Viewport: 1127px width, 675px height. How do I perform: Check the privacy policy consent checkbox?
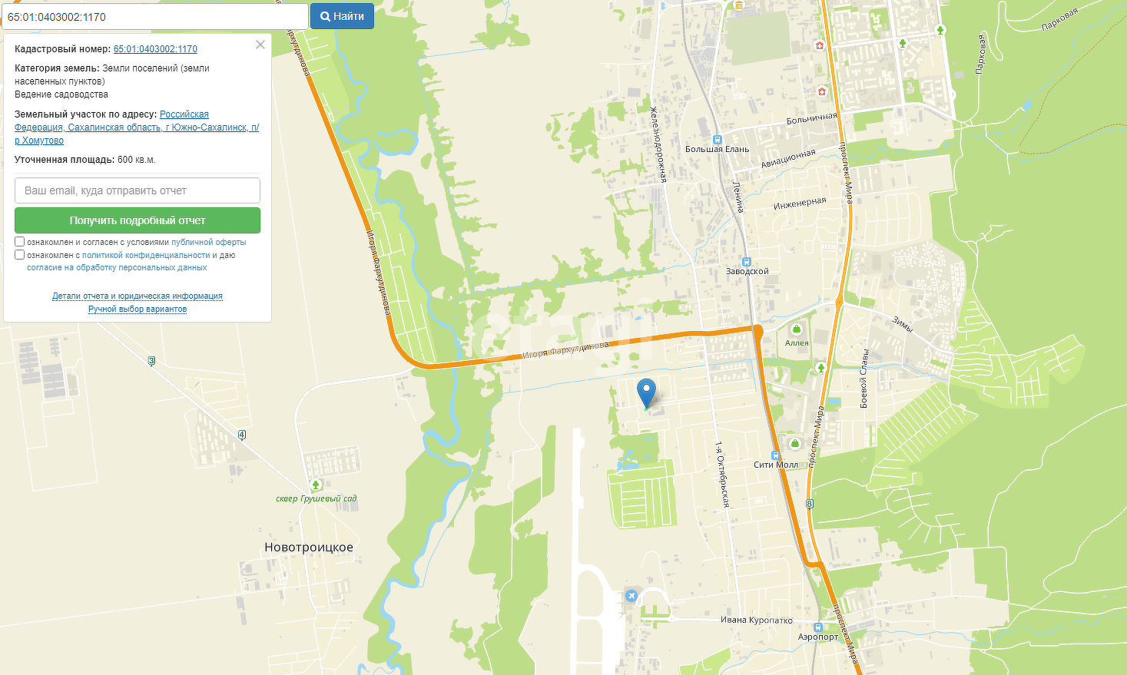pos(20,255)
